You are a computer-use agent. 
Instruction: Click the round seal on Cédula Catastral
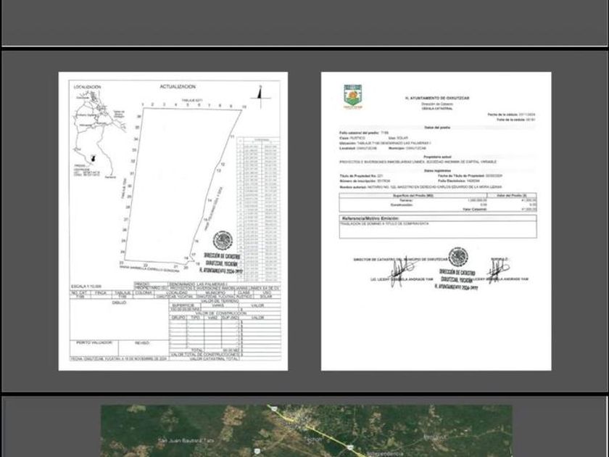pyautogui.click(x=458, y=258)
